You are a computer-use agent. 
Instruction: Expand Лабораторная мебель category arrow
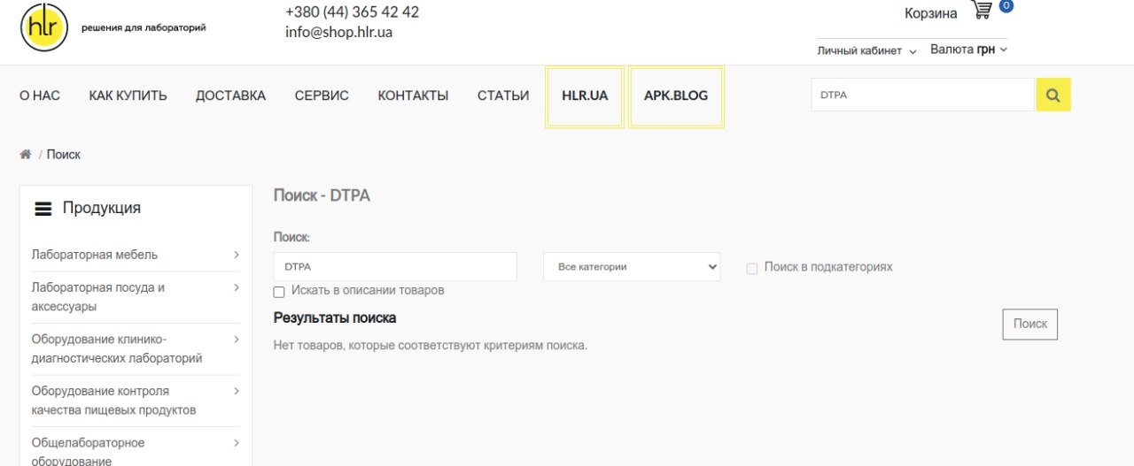(237, 255)
